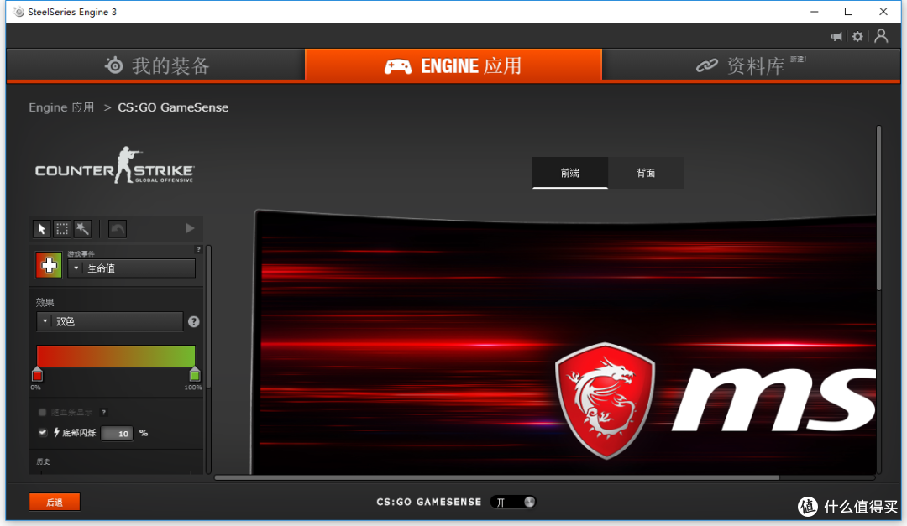Open the 生命值 game event dropdown

[x=131, y=268]
